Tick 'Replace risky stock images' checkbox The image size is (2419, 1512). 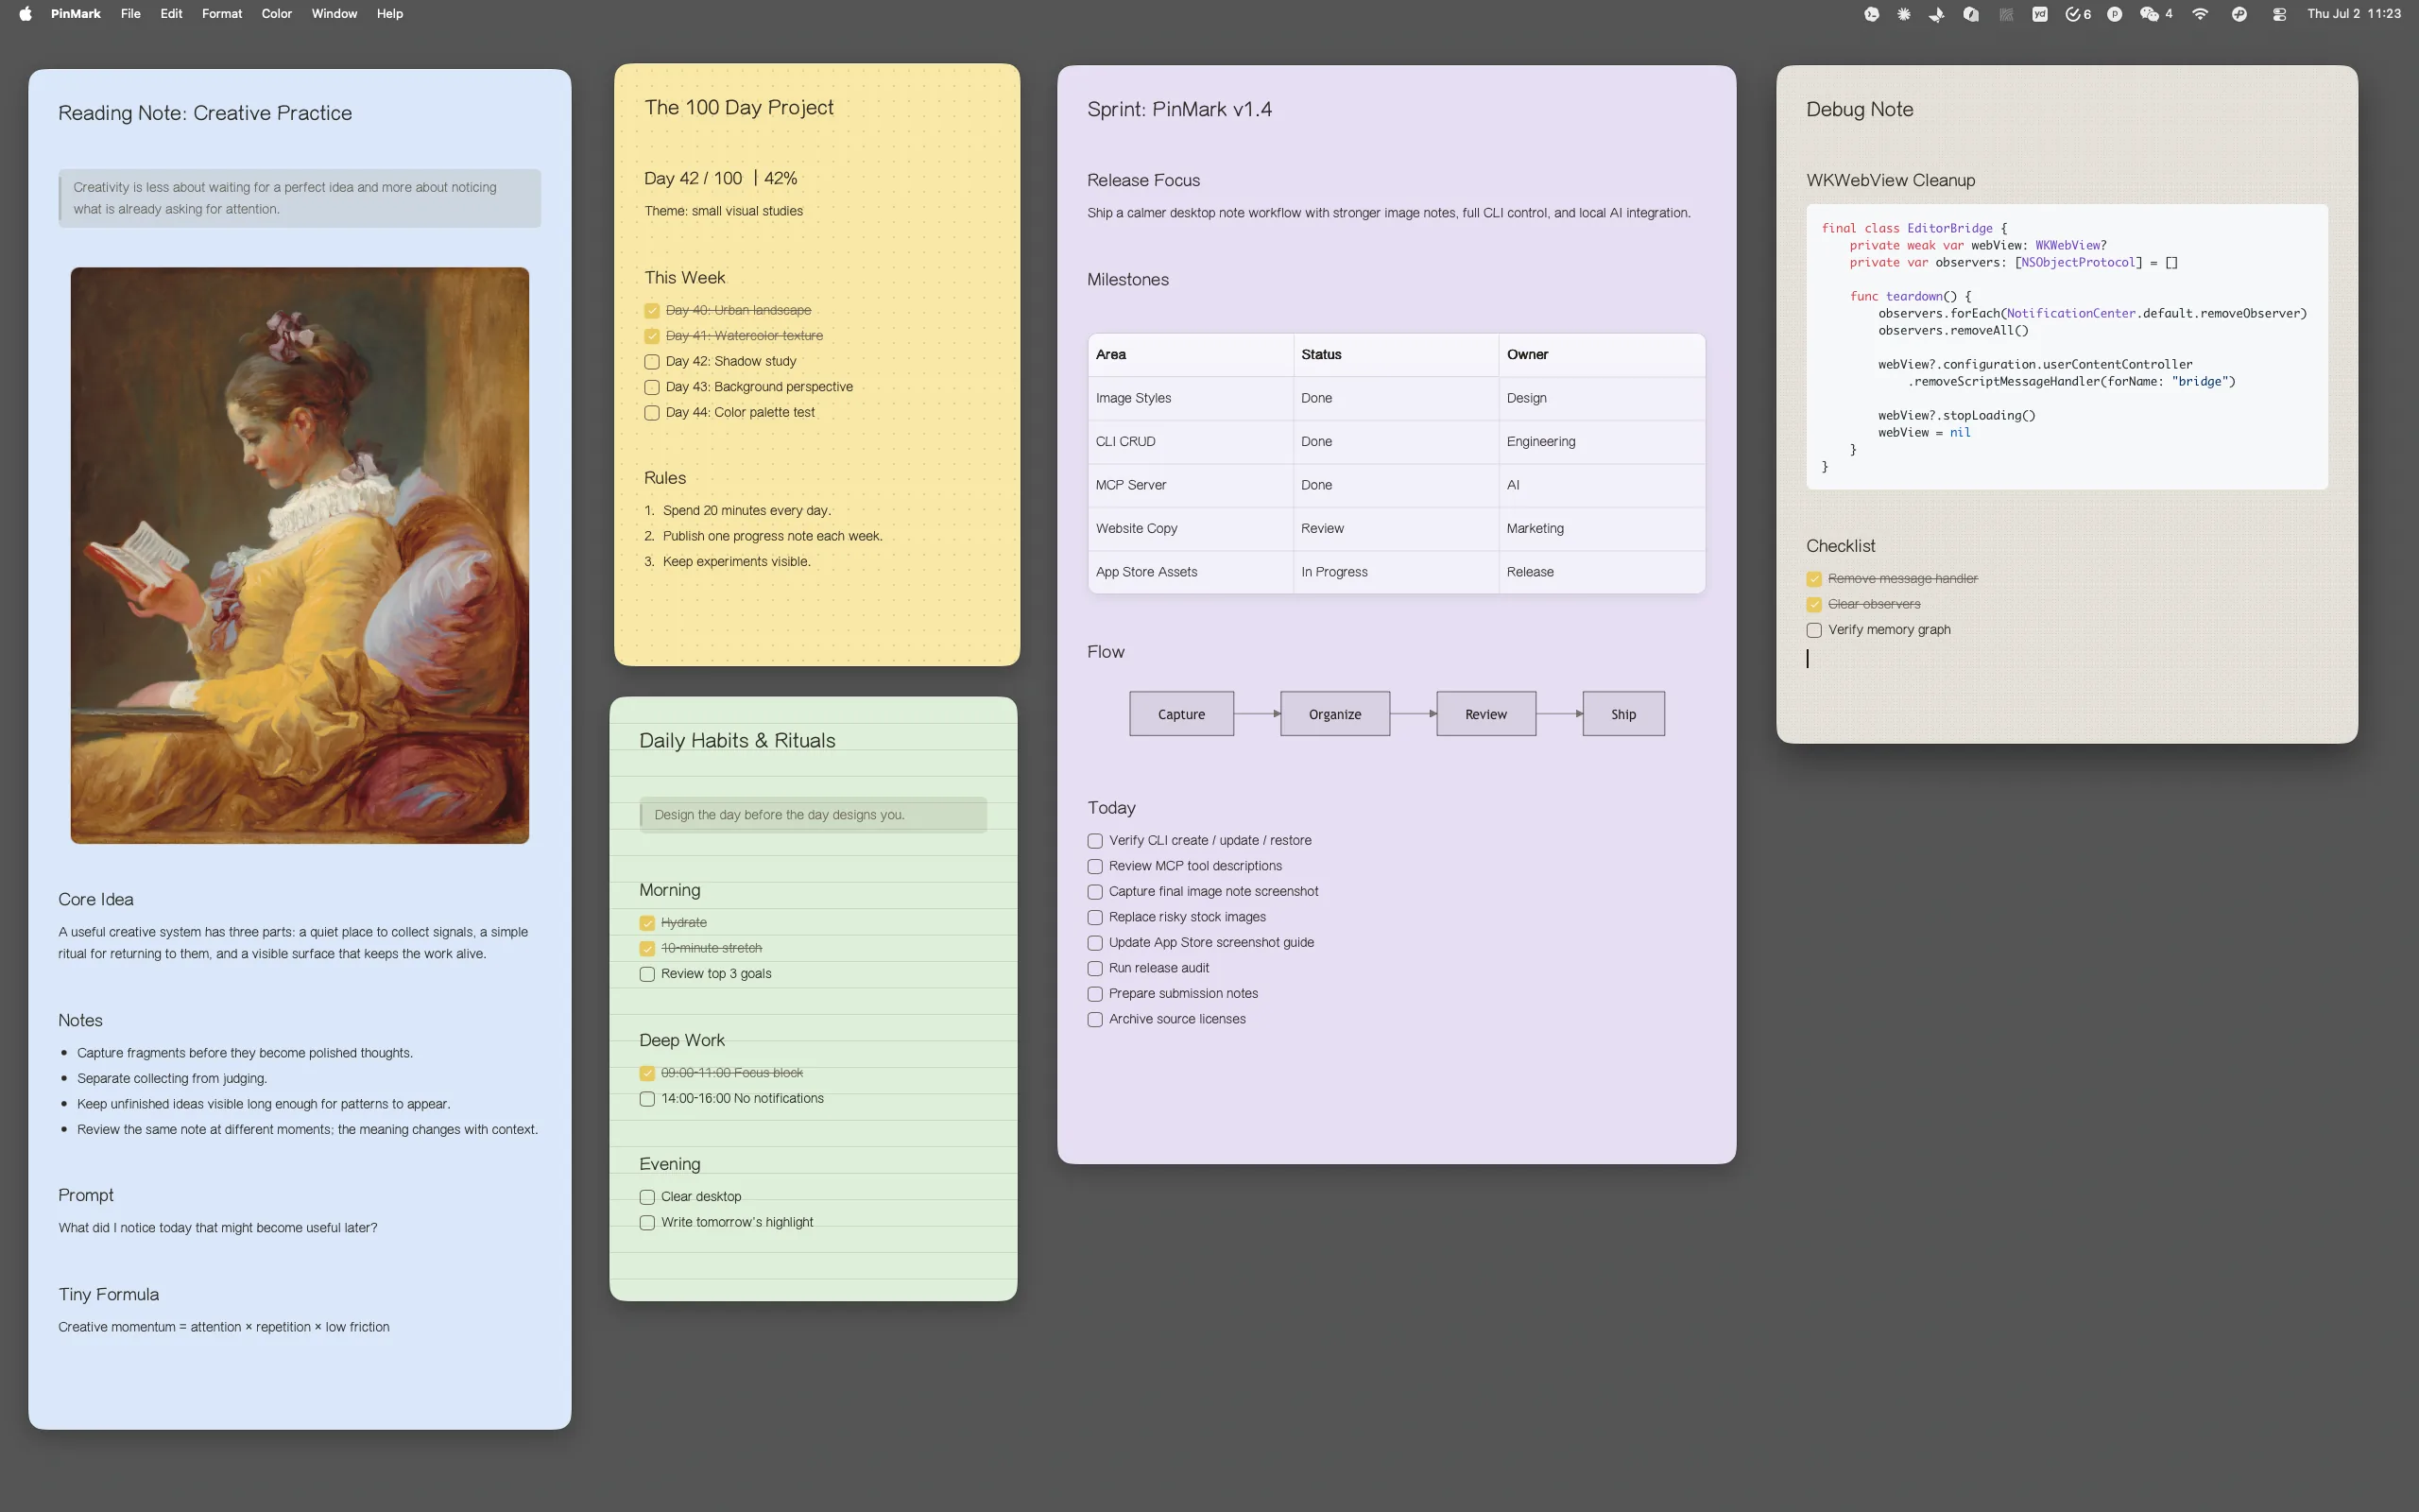pos(1094,917)
